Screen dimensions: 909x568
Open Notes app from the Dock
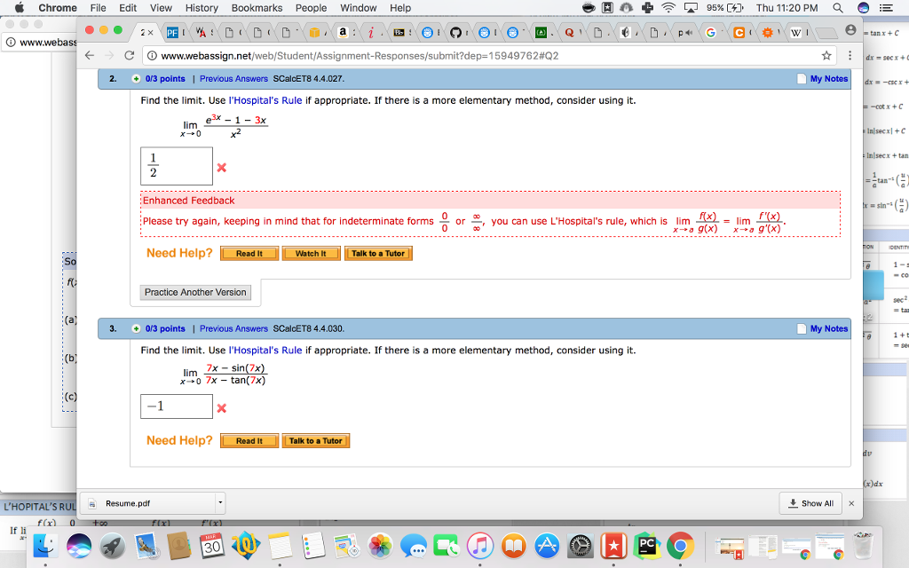[280, 546]
